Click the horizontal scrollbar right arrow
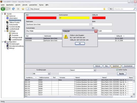Image resolution: width=137 pixels, height=103 pixels. coord(132,96)
